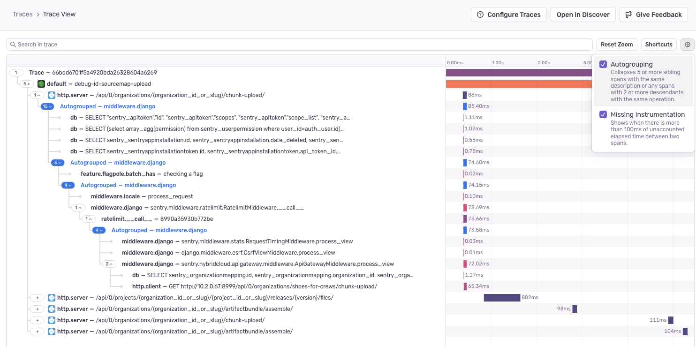
Task: Click the 72.02ms duration label
Action: 478,264
